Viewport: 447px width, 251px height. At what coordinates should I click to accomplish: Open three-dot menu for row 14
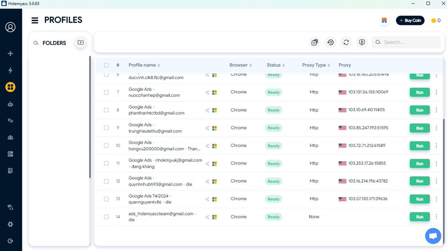(x=436, y=217)
